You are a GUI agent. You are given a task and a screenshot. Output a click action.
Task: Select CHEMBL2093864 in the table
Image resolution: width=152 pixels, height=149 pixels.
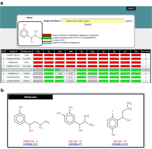click(x=13, y=81)
